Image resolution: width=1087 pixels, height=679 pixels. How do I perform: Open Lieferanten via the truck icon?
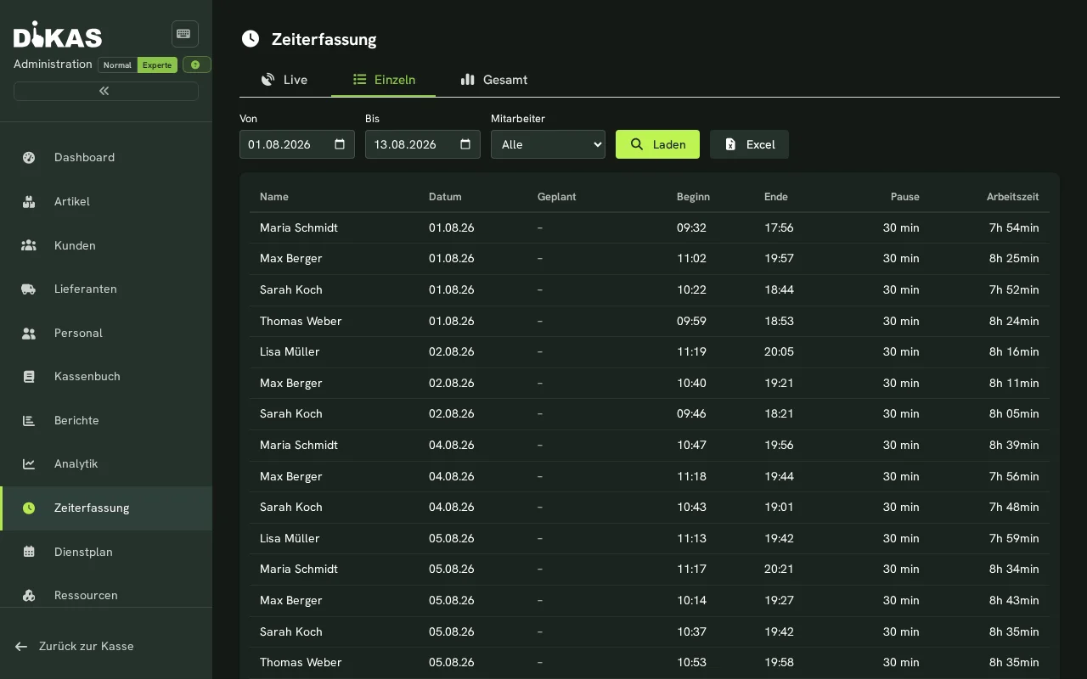coord(29,289)
